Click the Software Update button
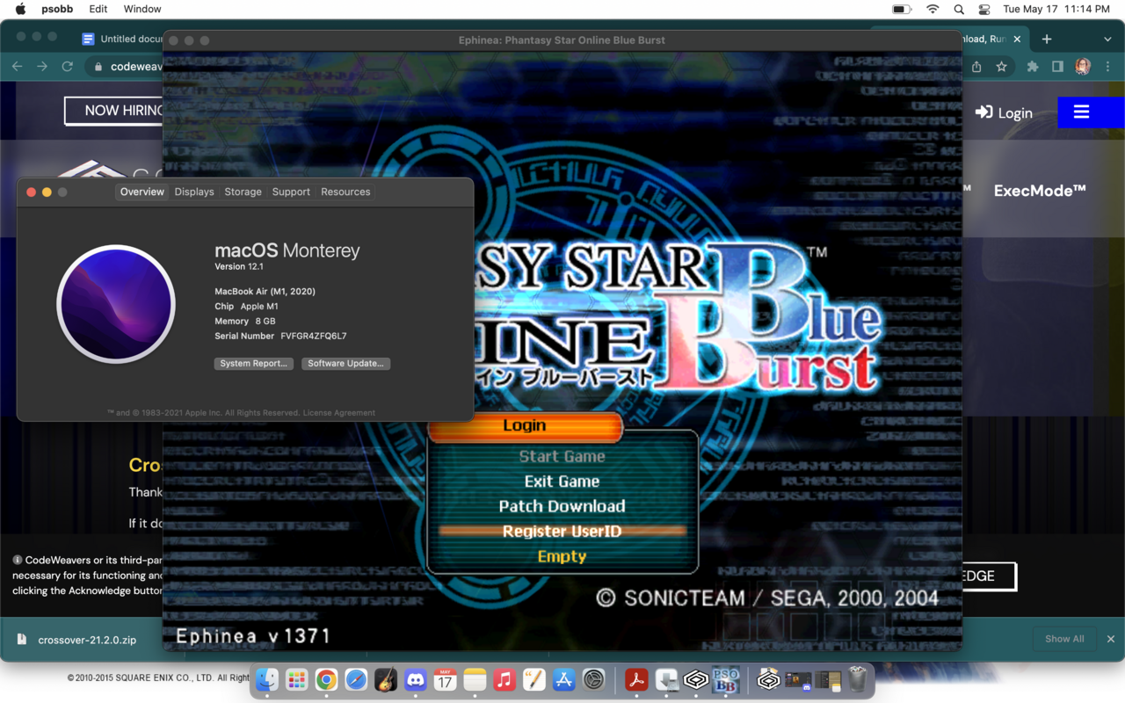1125x703 pixels. [345, 363]
